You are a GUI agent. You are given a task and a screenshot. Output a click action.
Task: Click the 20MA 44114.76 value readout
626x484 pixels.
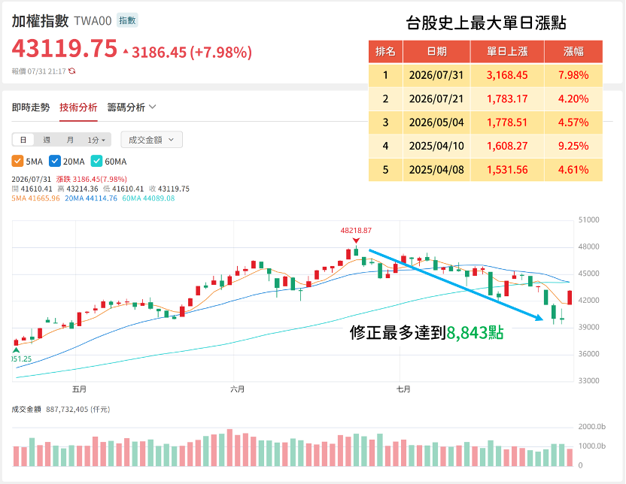(91, 198)
